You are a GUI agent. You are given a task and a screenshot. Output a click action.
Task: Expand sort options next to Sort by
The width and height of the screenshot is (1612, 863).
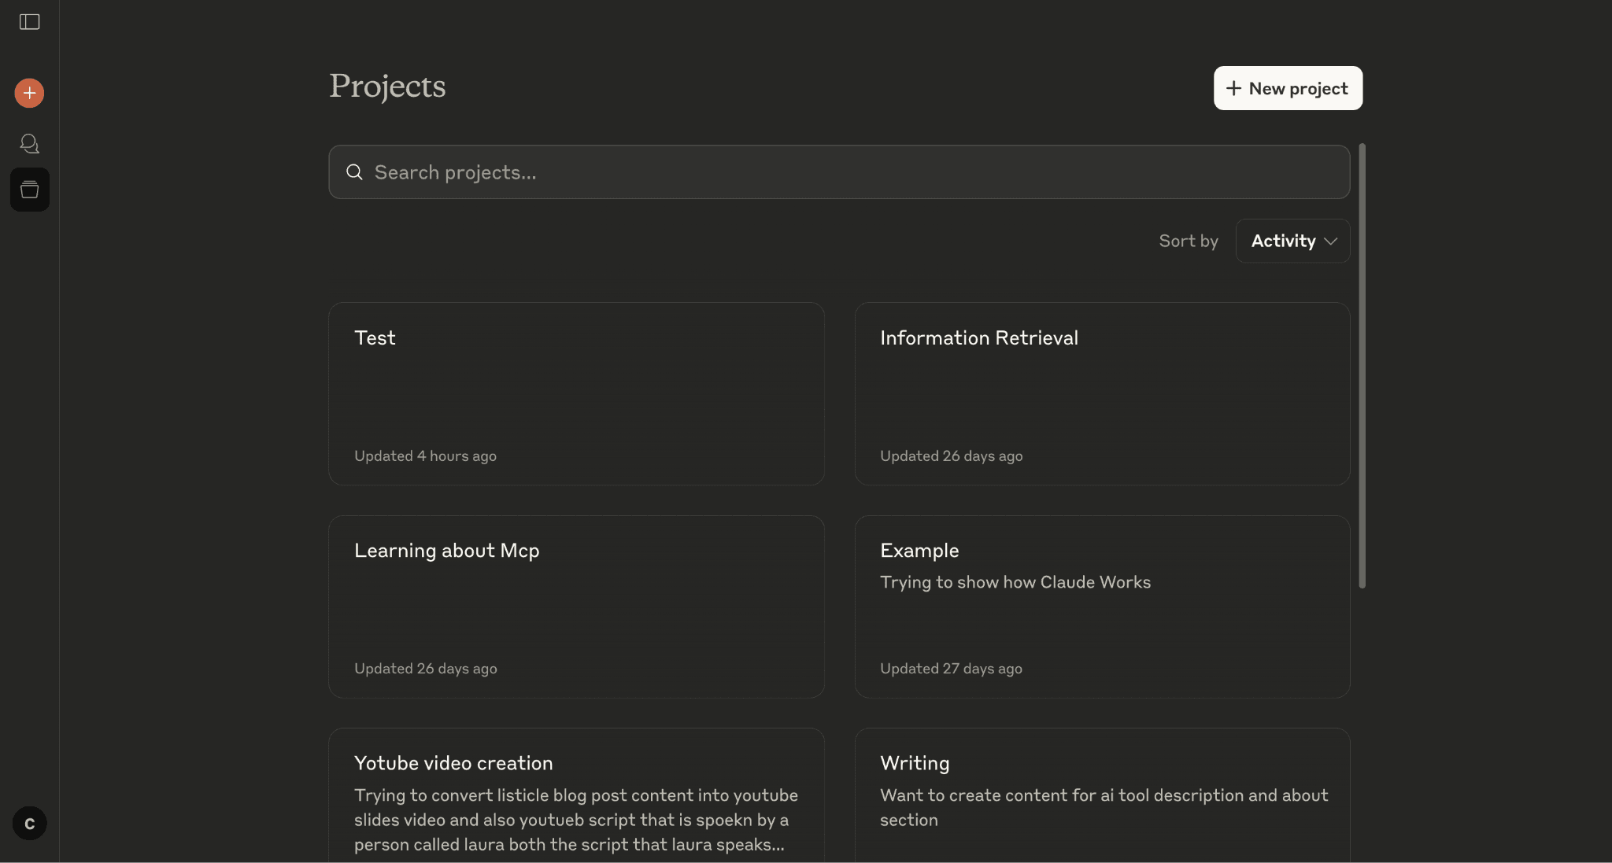1291,241
